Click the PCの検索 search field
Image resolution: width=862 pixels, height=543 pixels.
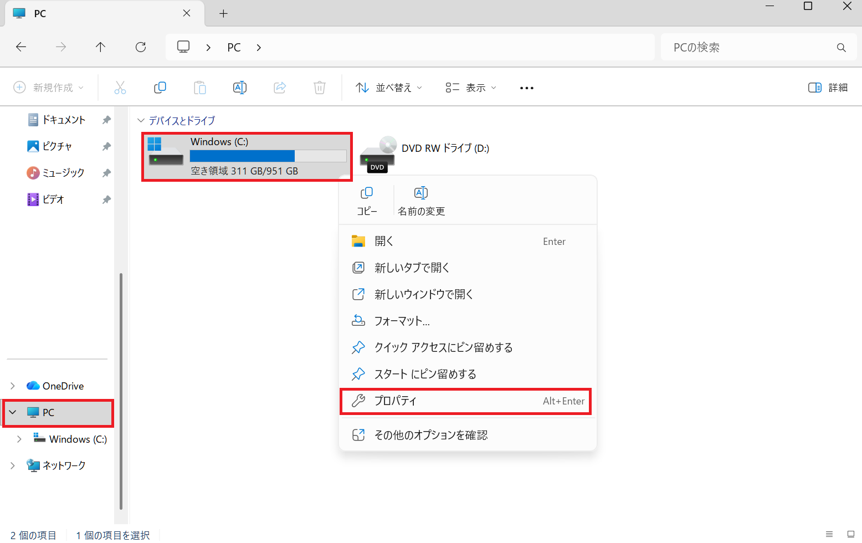click(x=748, y=48)
